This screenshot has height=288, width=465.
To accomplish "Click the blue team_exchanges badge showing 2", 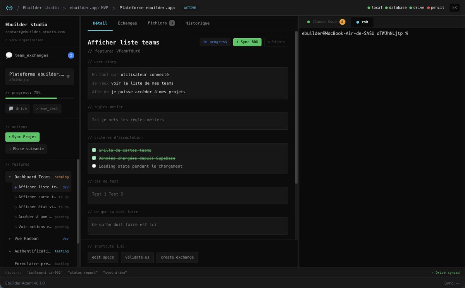I will pos(71,55).
